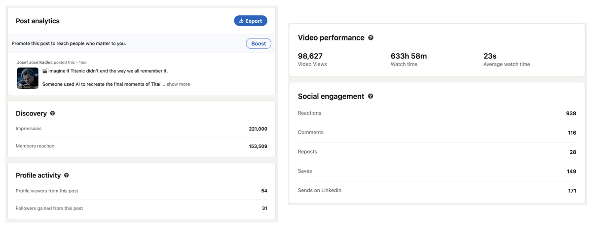The image size is (592, 244).
Task: Click the Social engagement help icon
Action: point(370,97)
